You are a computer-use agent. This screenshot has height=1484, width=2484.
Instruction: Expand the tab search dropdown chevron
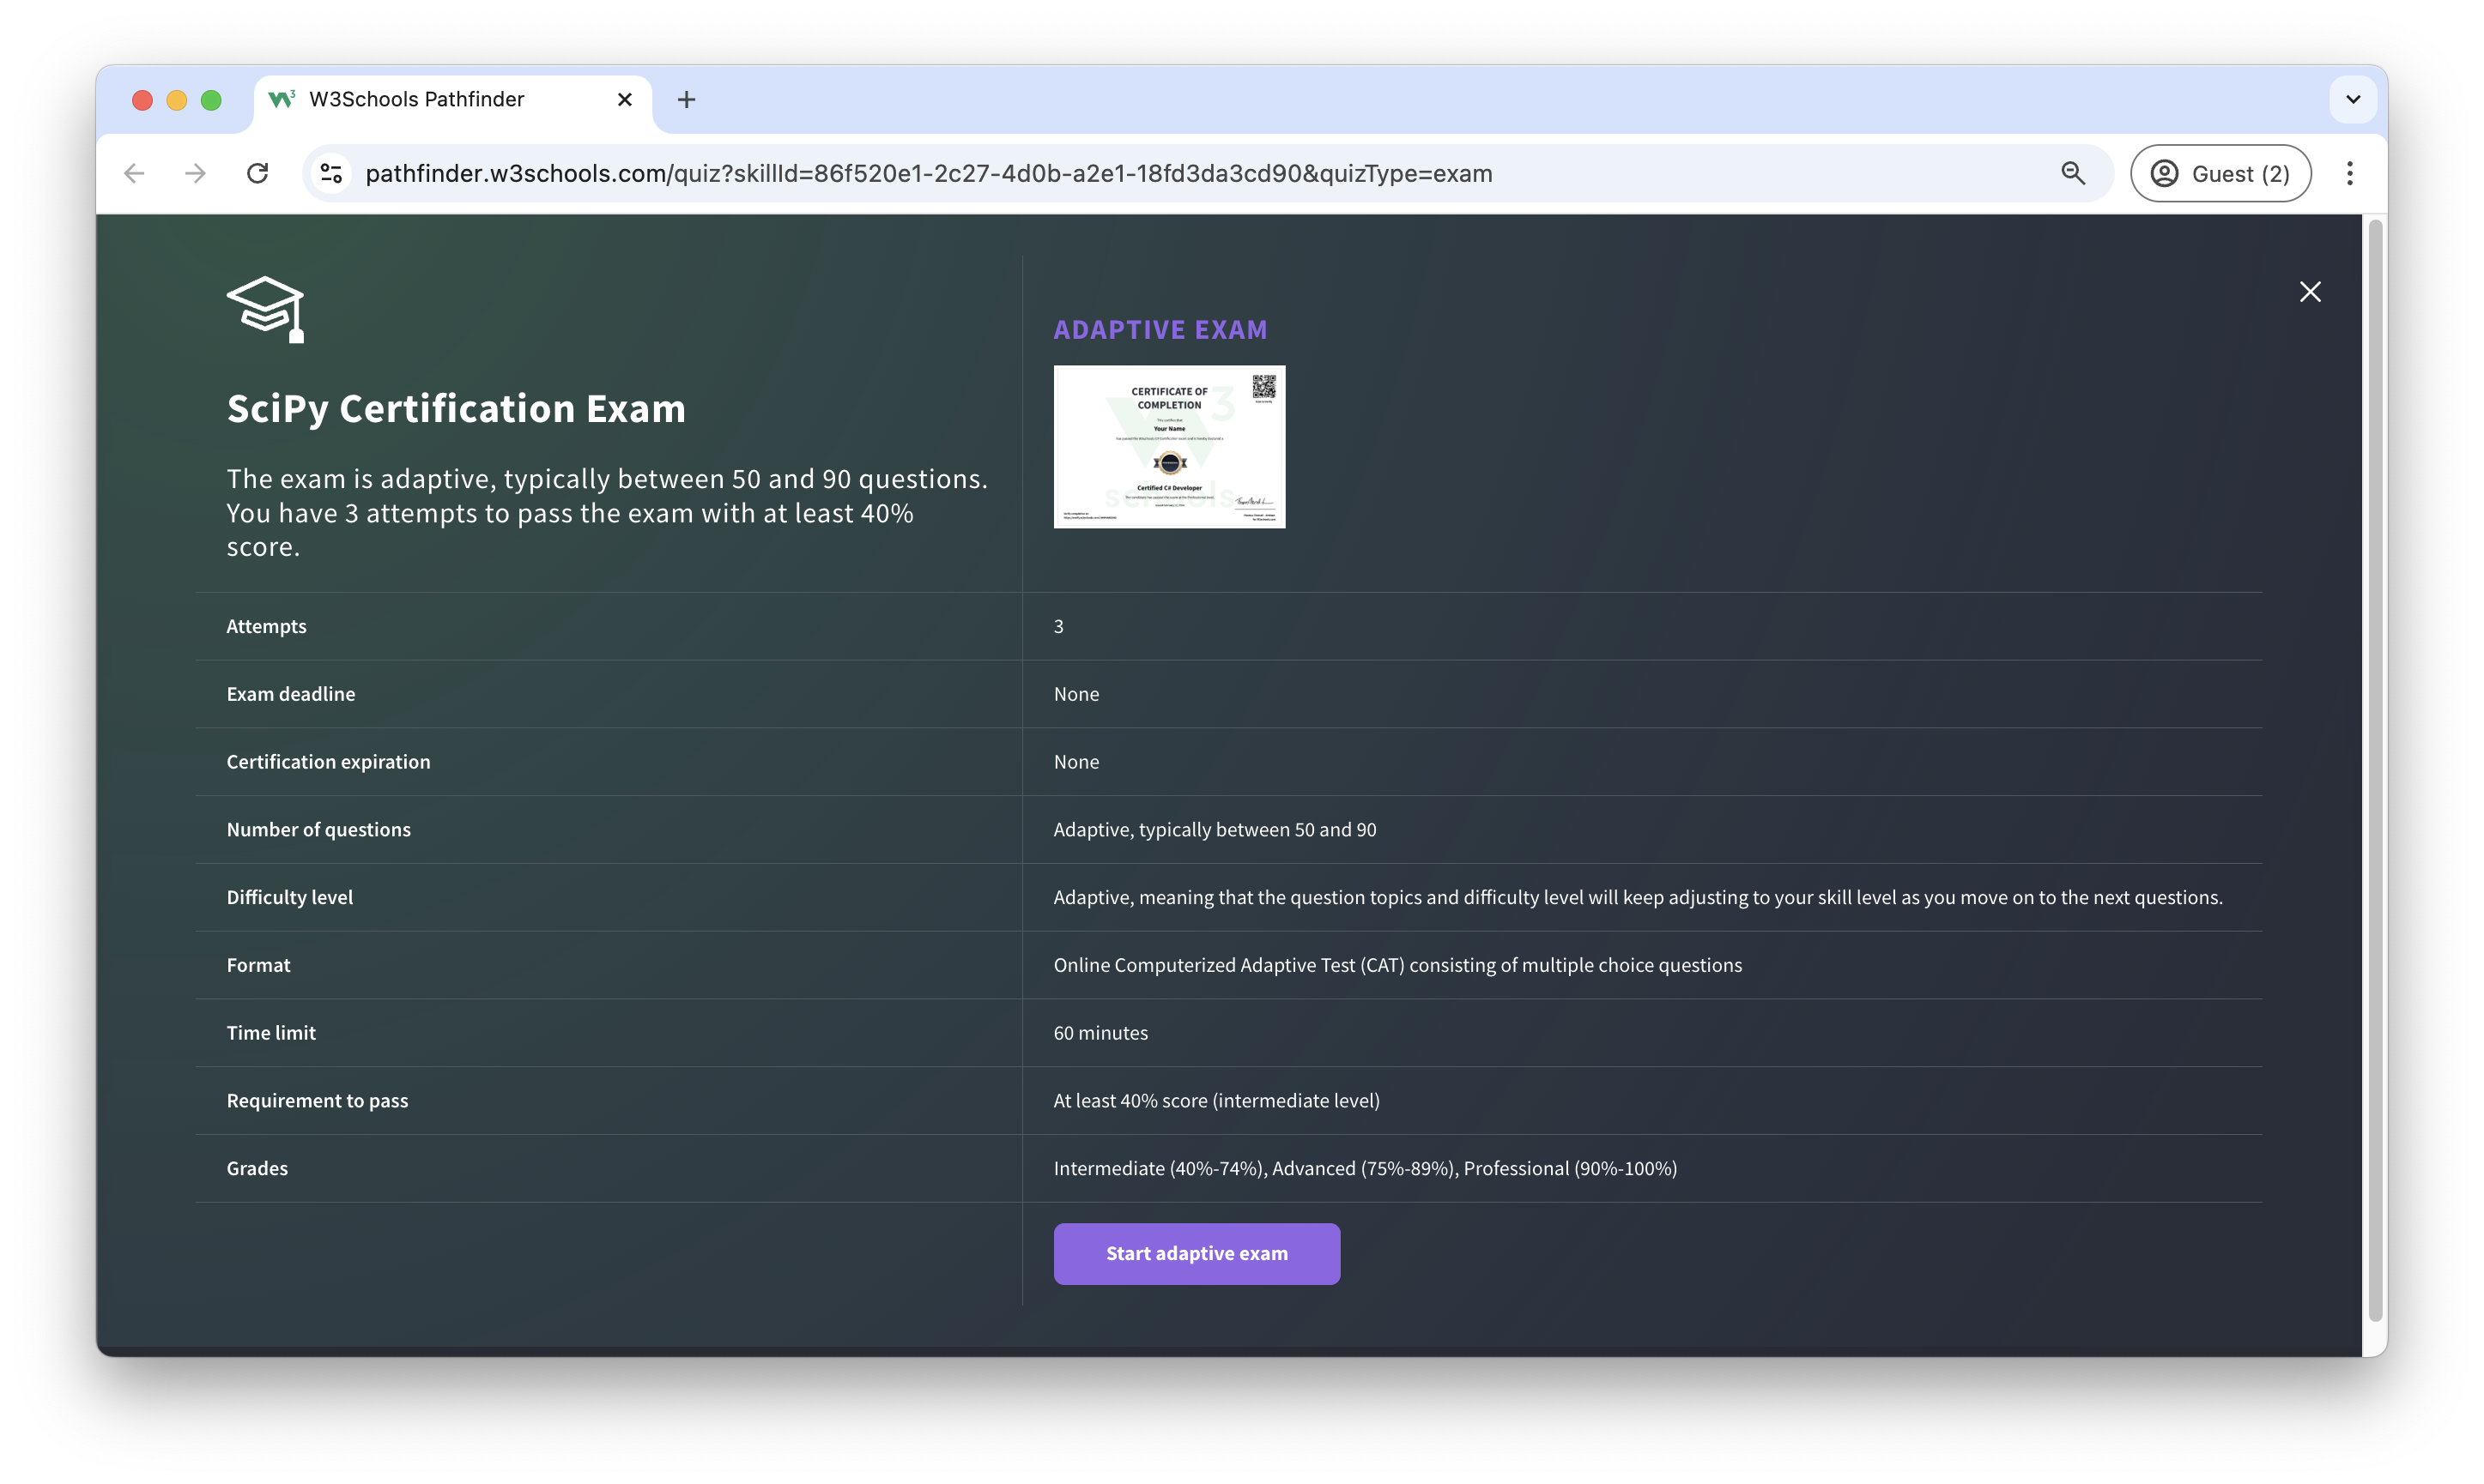(2353, 100)
